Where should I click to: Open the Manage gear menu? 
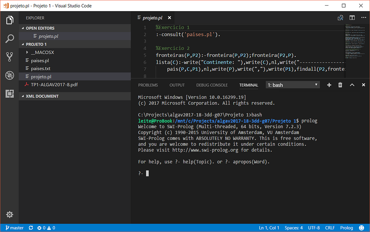point(10,214)
